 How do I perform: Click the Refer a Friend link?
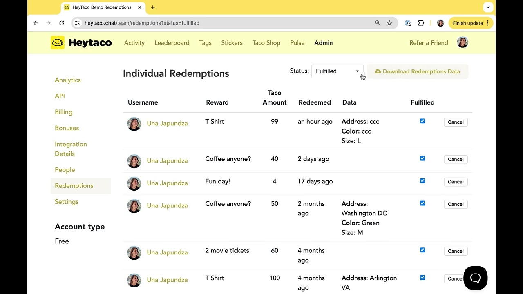[x=429, y=43]
